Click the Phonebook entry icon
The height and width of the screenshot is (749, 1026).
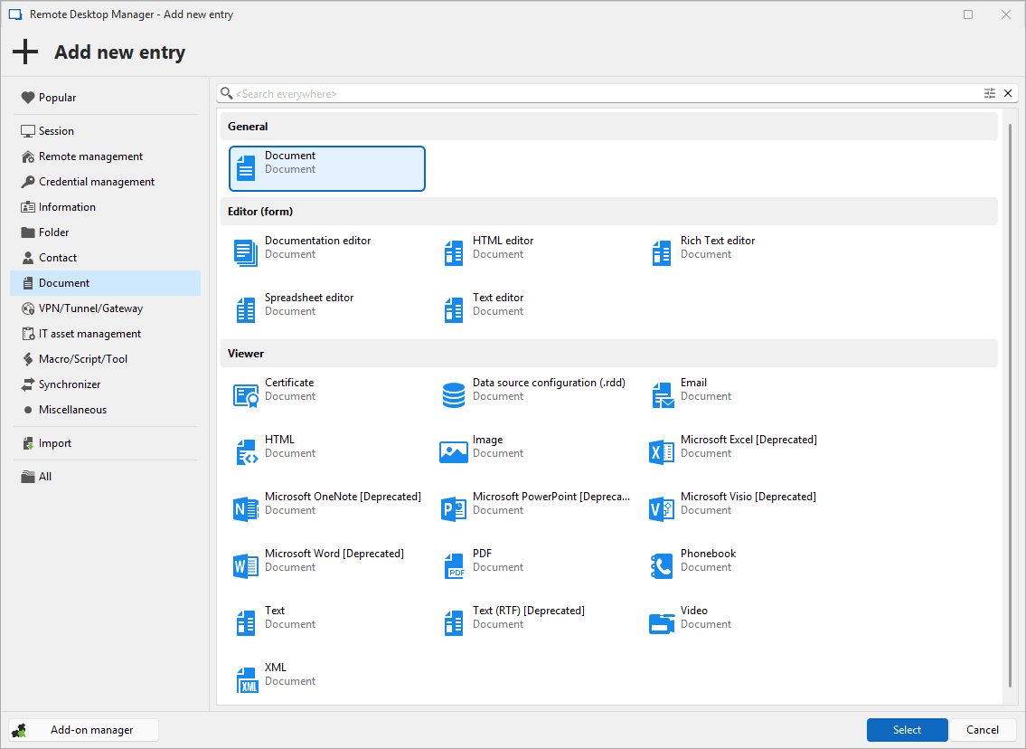662,566
